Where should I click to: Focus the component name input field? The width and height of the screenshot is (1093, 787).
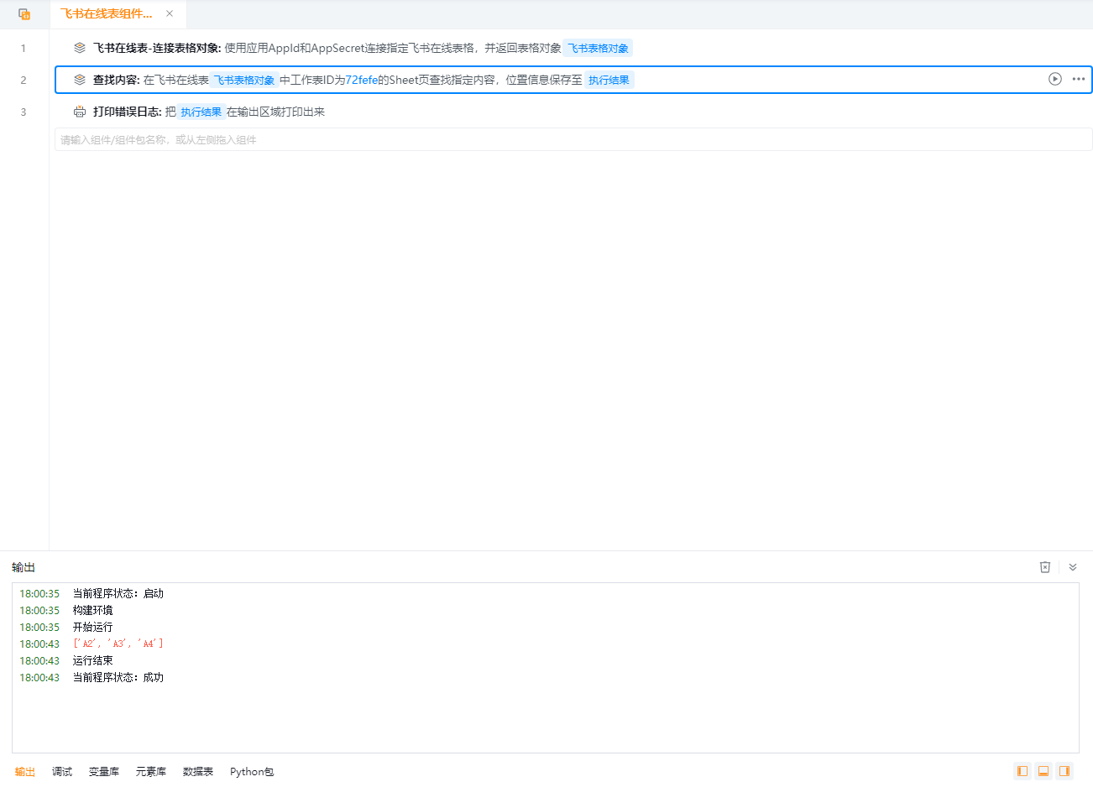click(573, 139)
